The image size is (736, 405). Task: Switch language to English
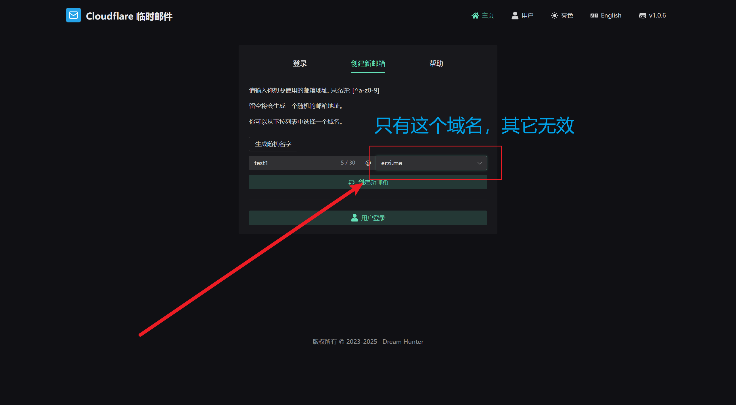[x=611, y=16]
